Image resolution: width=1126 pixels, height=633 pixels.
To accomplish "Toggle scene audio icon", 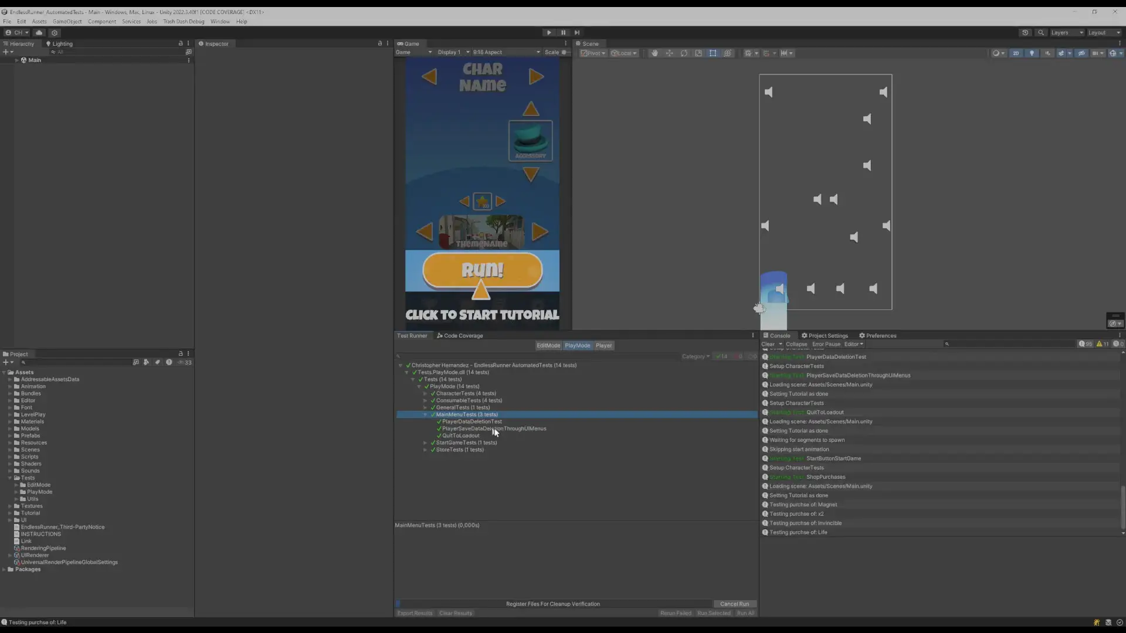I will pos(1048,53).
